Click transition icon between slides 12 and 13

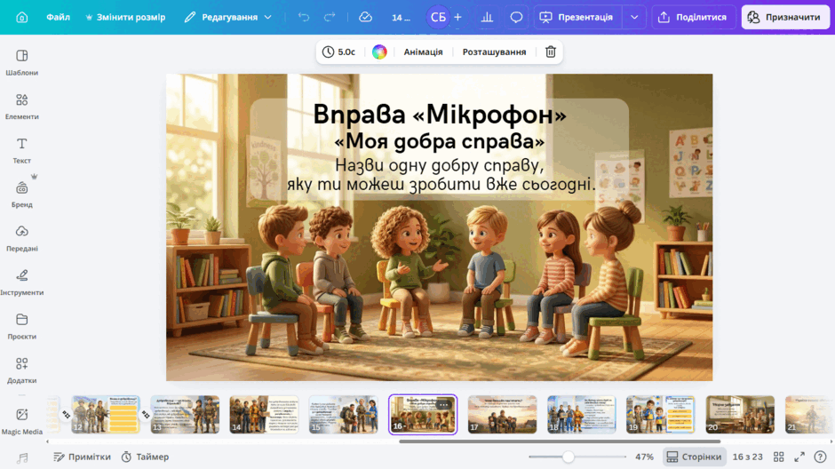(146, 414)
